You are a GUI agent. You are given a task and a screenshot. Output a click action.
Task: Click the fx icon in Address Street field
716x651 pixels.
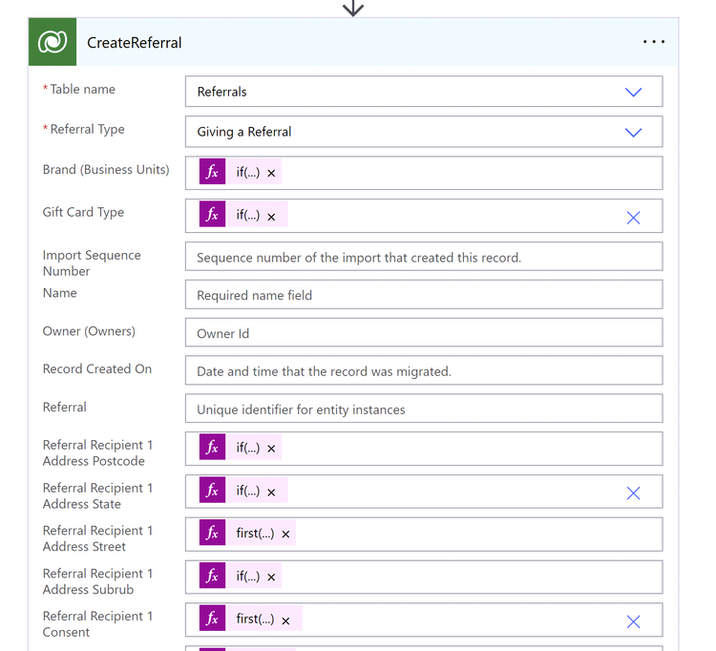(212, 533)
